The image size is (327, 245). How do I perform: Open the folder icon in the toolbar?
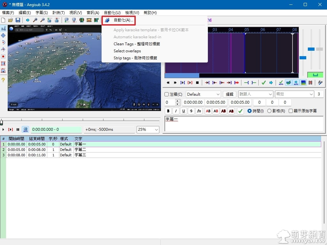tap(11, 20)
